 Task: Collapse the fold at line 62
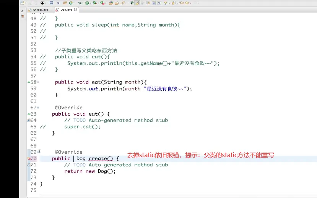[x=38, y=108]
